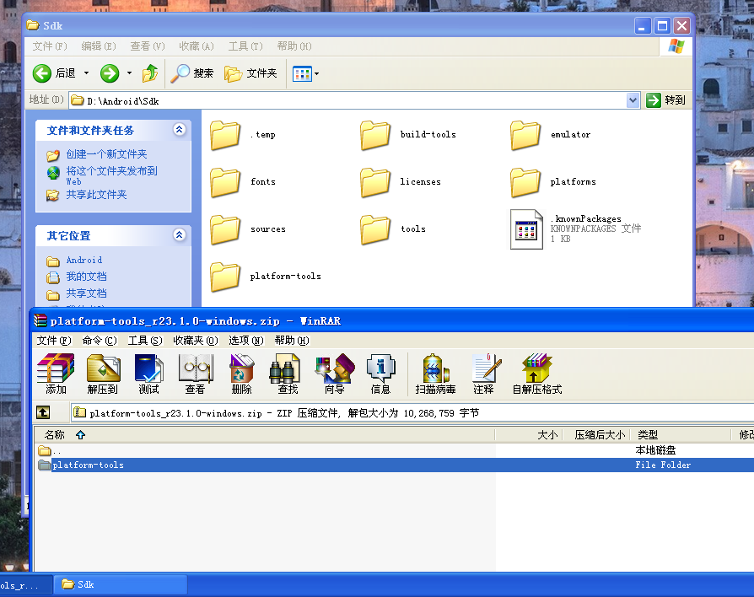
Task: Select platform-tools row in WinRAR list
Action: 395,465
